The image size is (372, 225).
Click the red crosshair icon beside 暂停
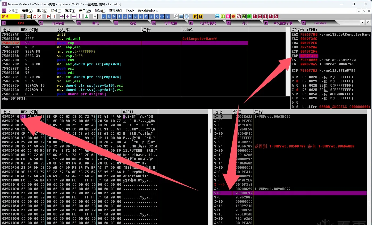22,16
